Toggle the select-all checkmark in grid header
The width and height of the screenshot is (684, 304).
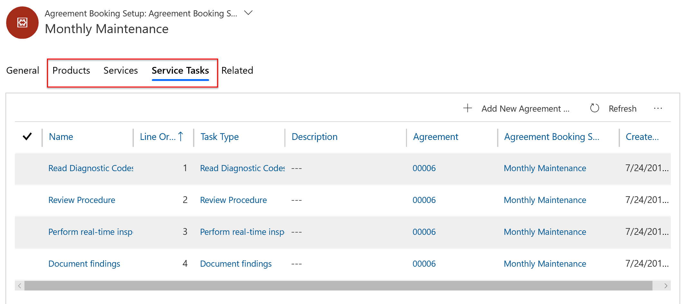pos(27,136)
